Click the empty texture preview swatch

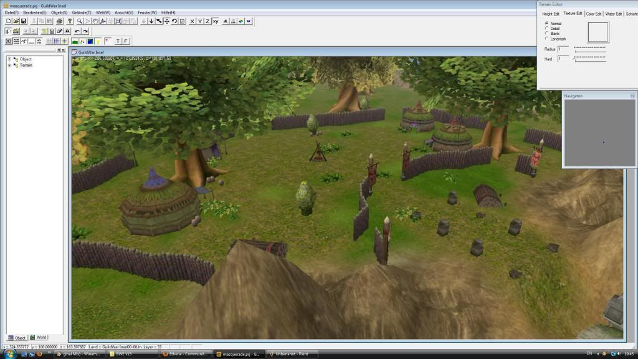tap(598, 32)
